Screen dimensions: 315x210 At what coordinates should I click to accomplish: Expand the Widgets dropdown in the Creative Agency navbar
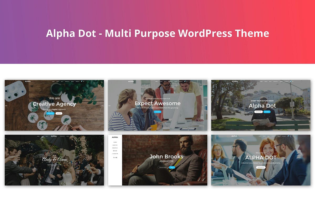pos(77,81)
